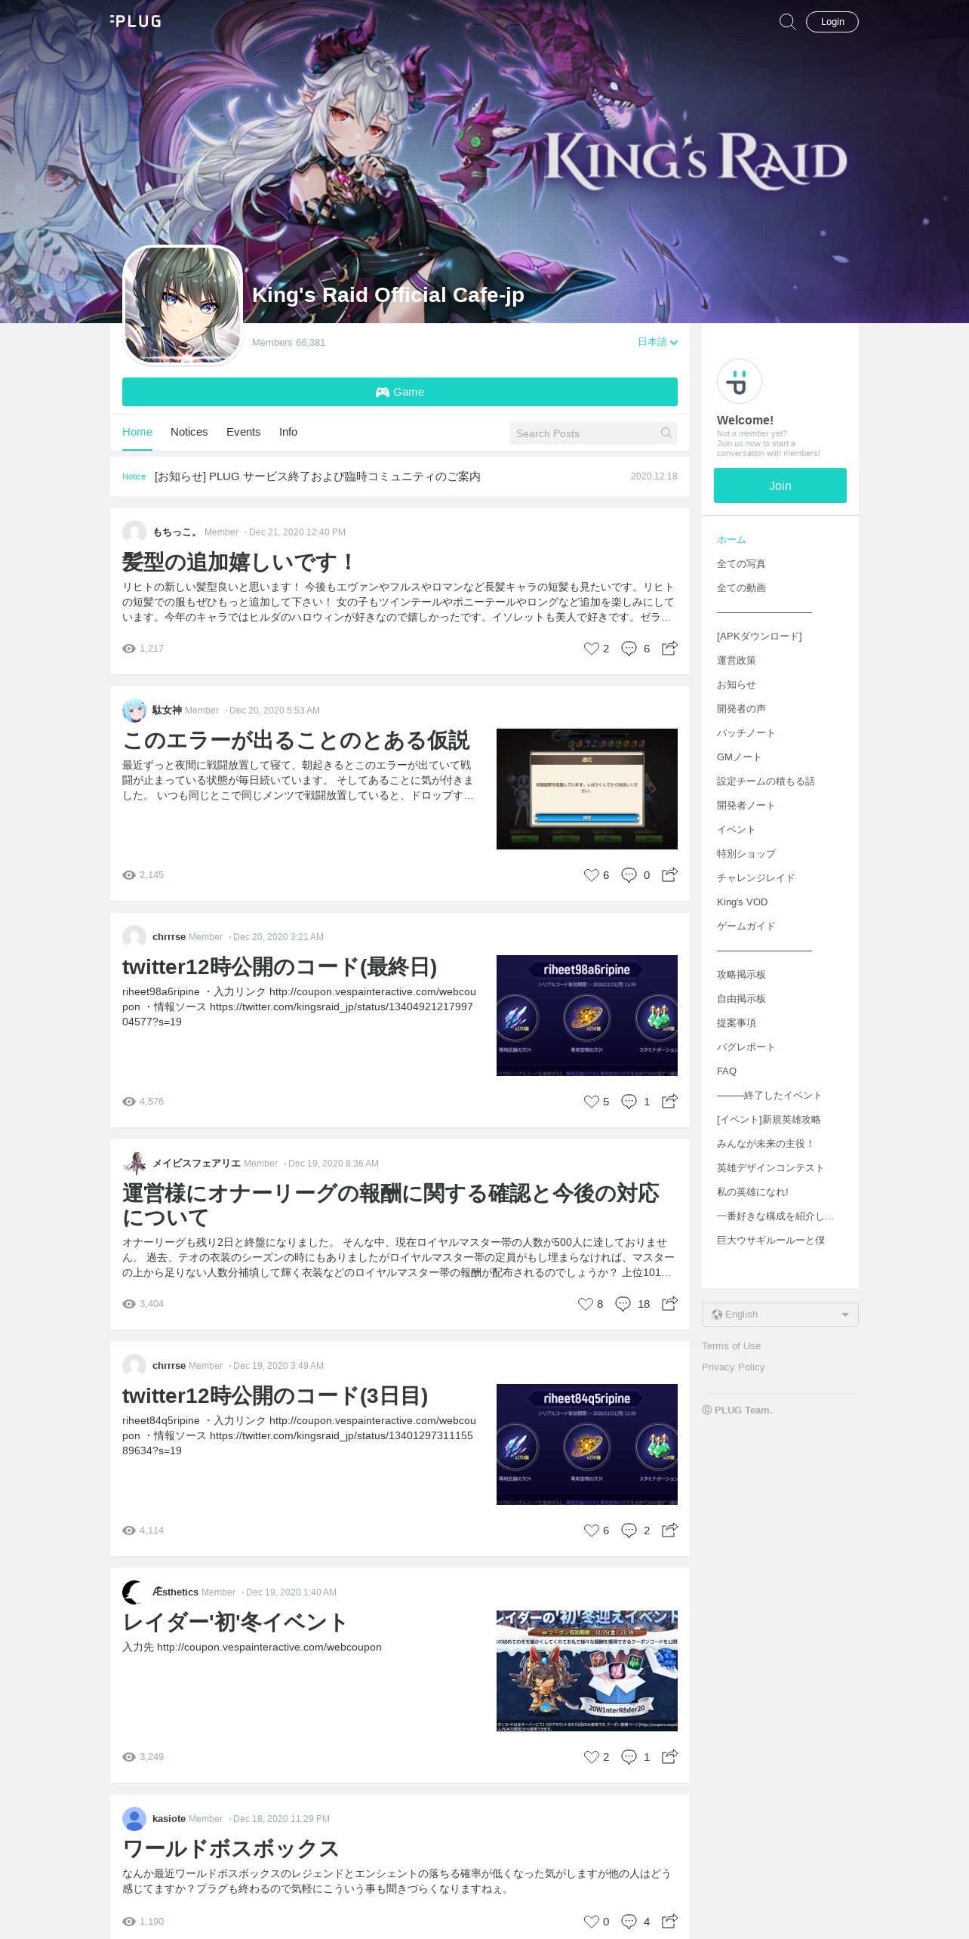Image resolution: width=969 pixels, height=1939 pixels.
Task: Click the Join button
Action: [x=780, y=486]
